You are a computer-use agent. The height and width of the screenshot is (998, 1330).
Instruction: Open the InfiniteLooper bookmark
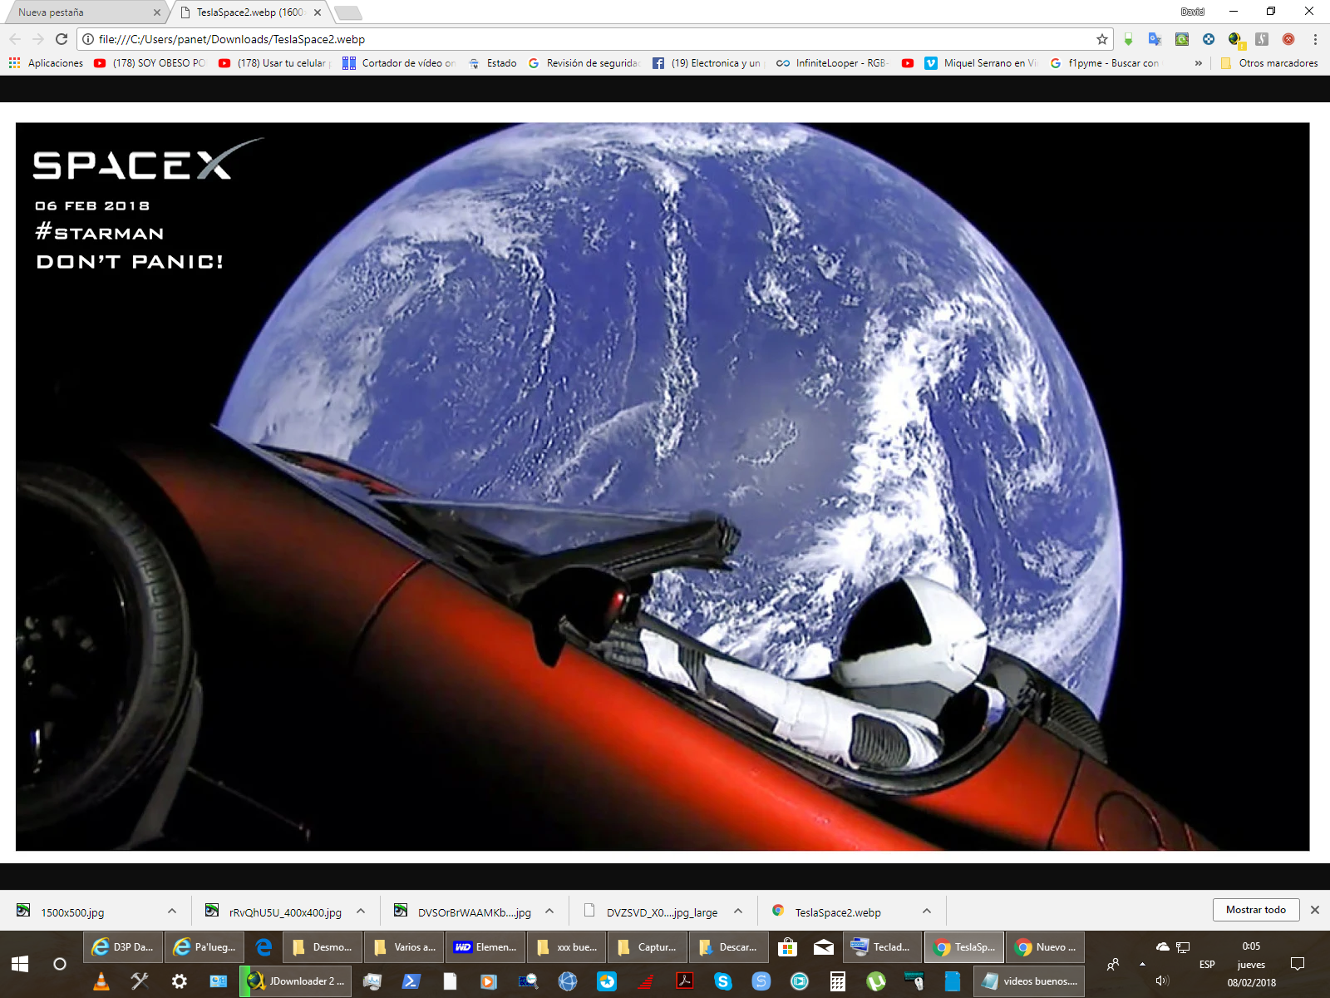832,63
